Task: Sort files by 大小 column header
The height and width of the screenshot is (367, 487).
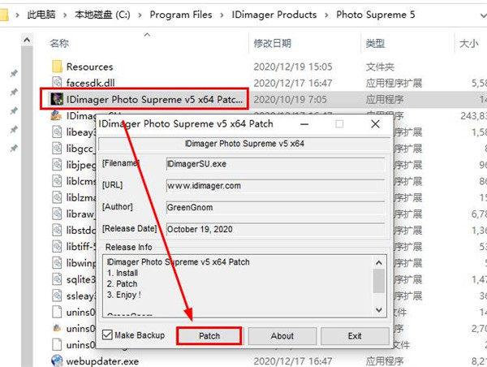Action: coord(468,43)
